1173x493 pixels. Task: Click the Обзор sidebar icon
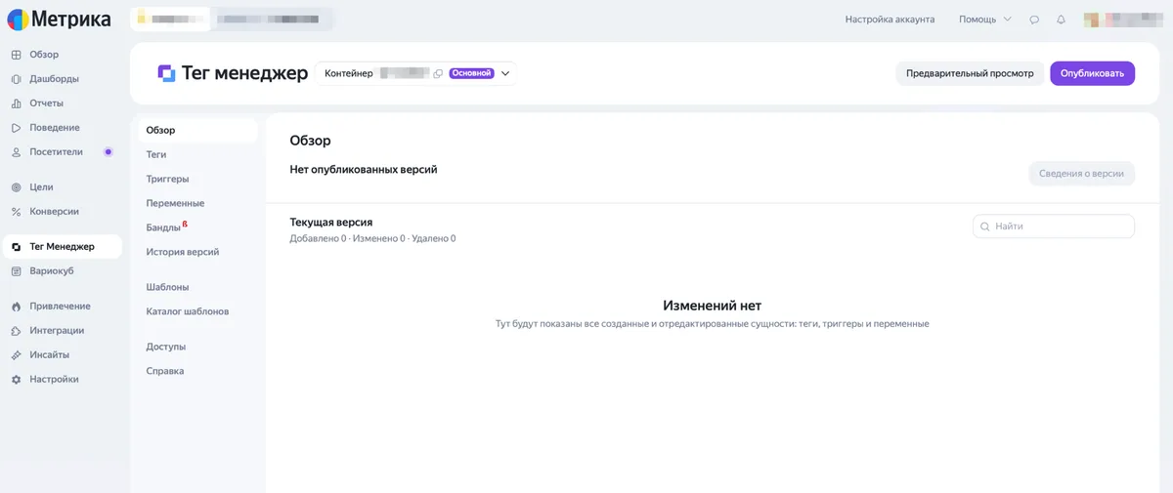(x=16, y=55)
